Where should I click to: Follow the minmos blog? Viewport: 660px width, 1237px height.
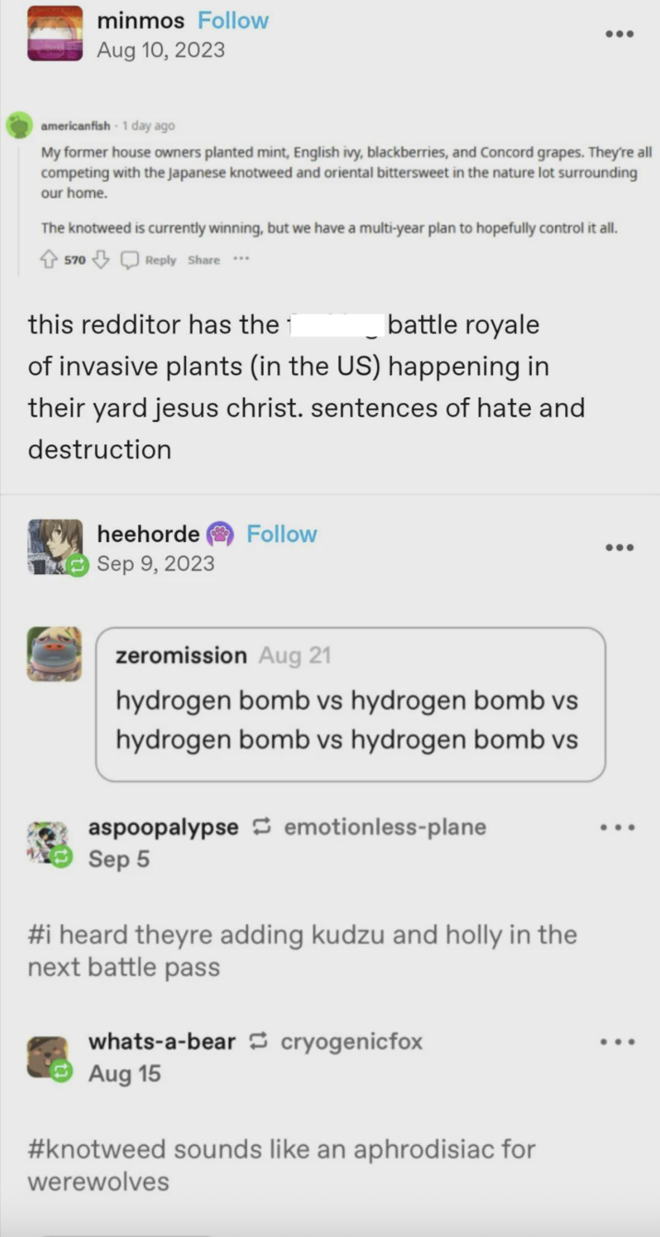[x=233, y=20]
